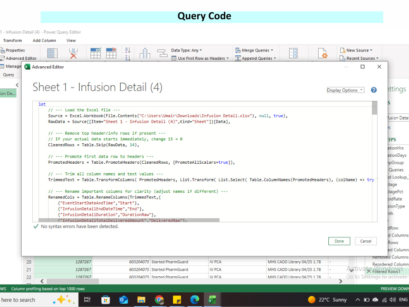Click the Remove Rows grid icon
409x307 pixels.
tap(111, 53)
